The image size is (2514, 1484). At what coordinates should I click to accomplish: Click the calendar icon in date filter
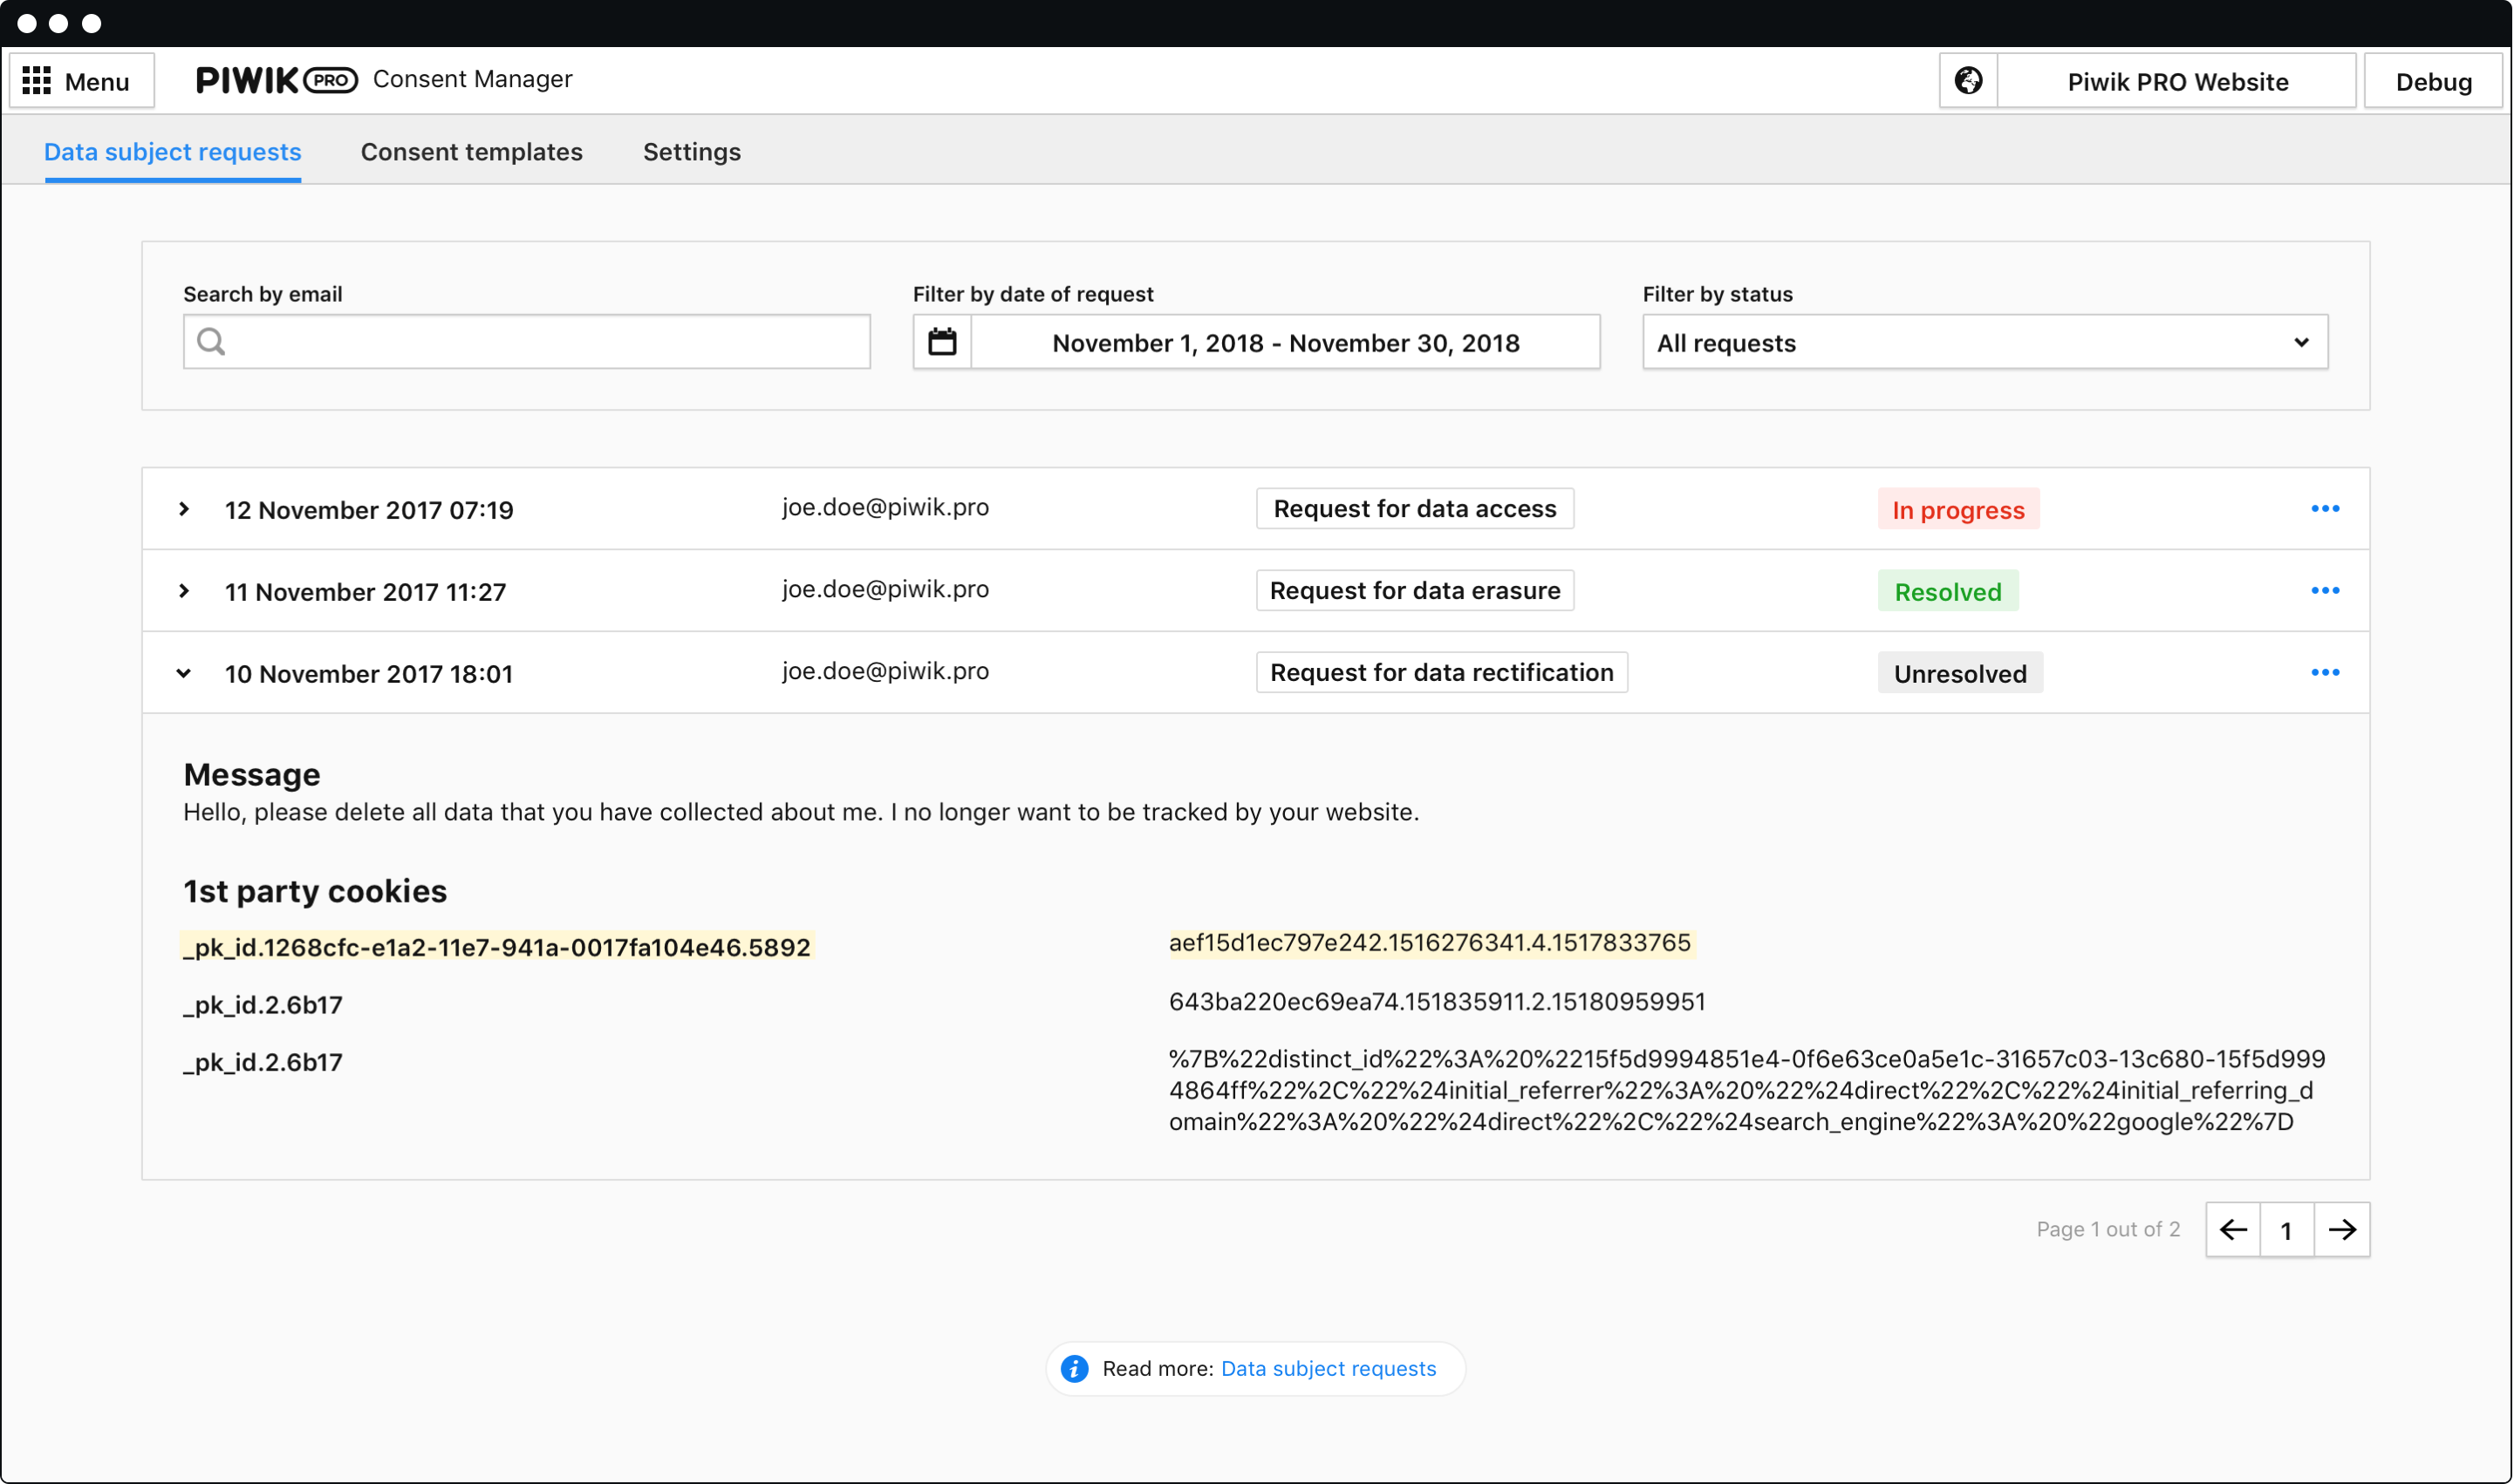[941, 342]
